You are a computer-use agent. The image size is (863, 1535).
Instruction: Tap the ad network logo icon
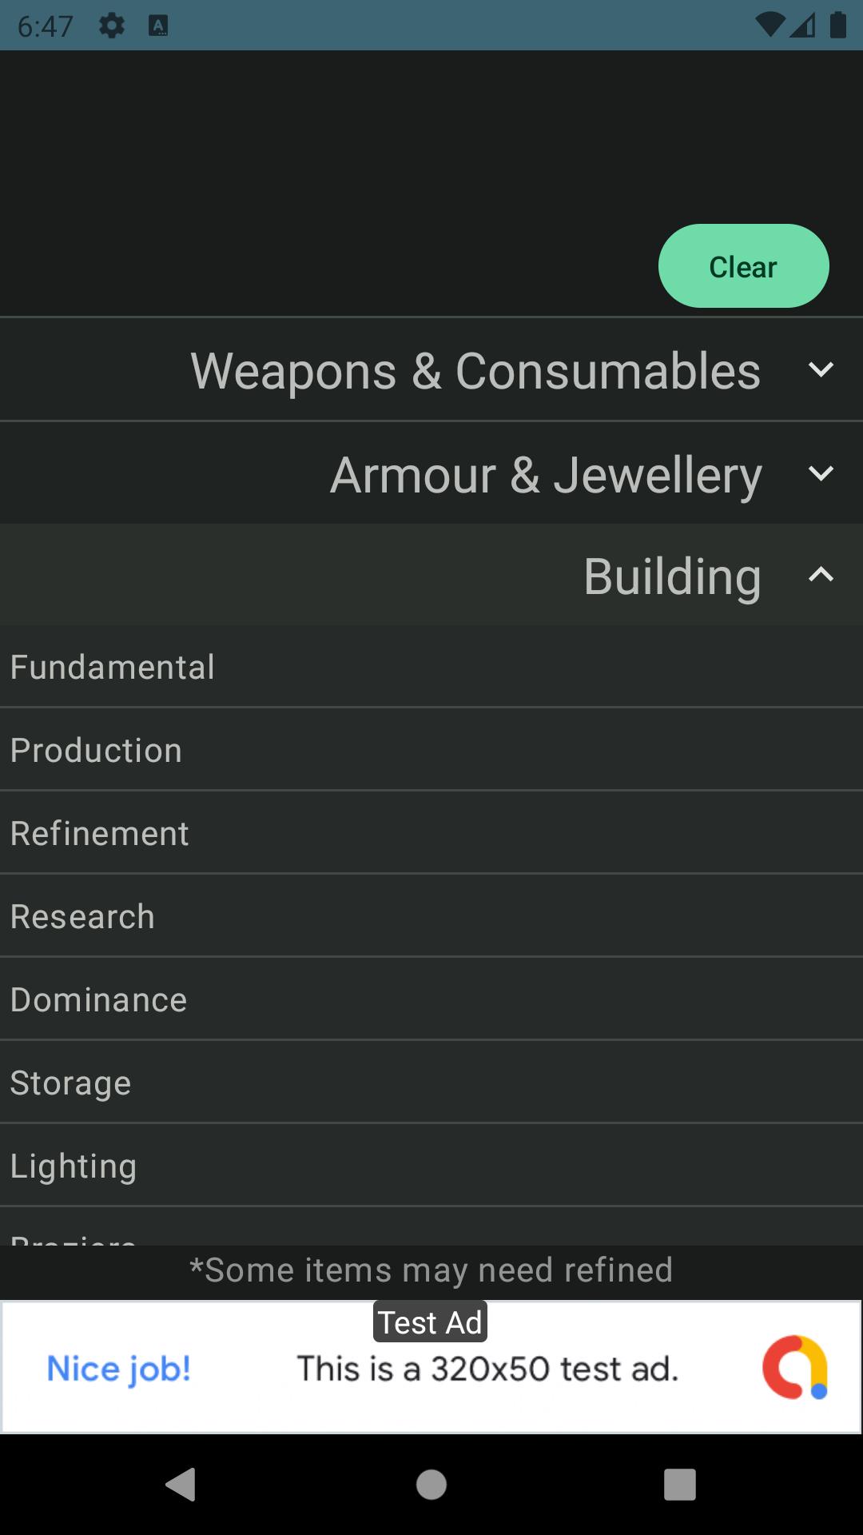pos(794,1368)
